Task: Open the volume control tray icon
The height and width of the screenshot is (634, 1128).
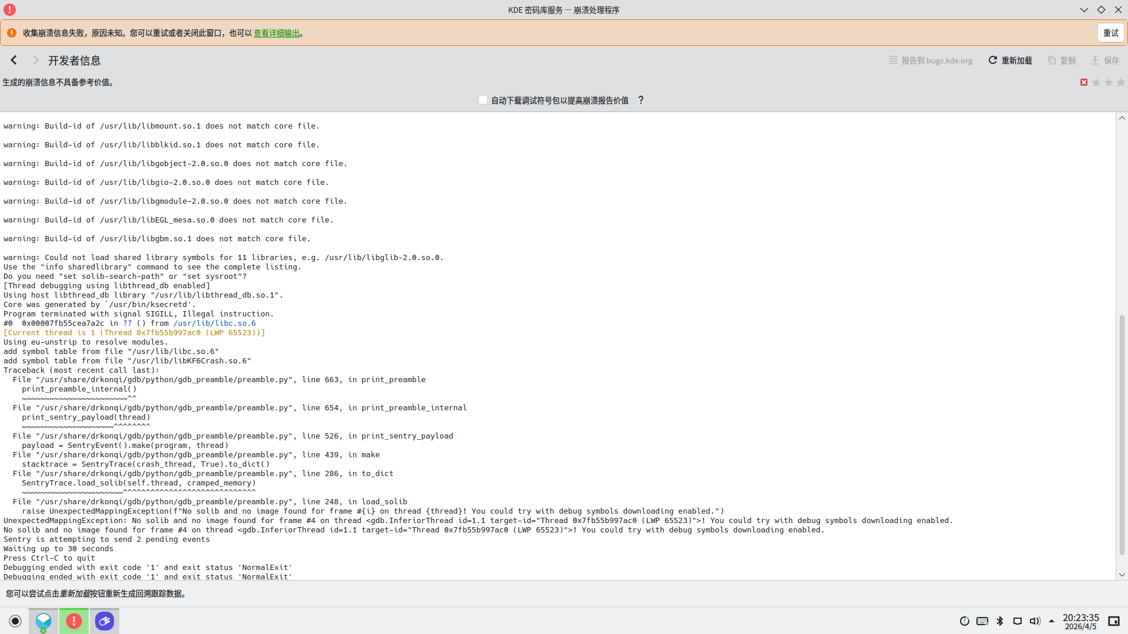Action: pos(1035,621)
